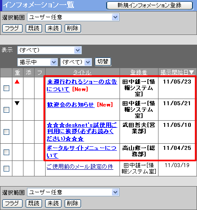Click the red high-priority triangle icon

[x=17, y=82]
